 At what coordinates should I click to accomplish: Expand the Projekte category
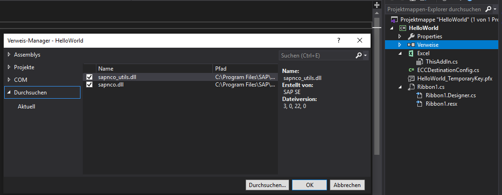(x=9, y=67)
